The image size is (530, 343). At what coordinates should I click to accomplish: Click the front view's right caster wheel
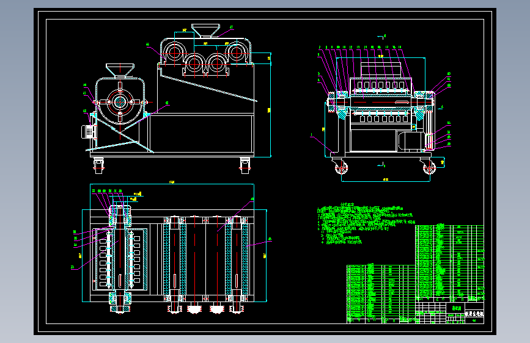[x=245, y=166]
